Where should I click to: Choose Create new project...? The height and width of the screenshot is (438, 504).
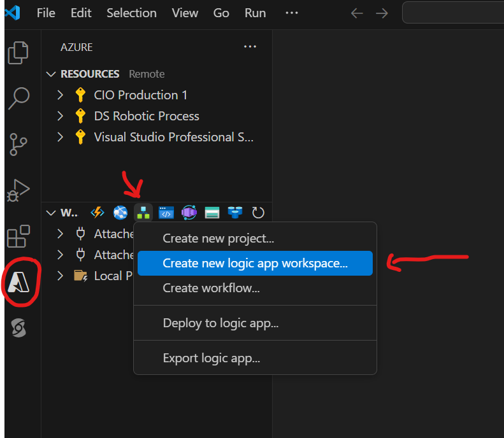click(255, 239)
